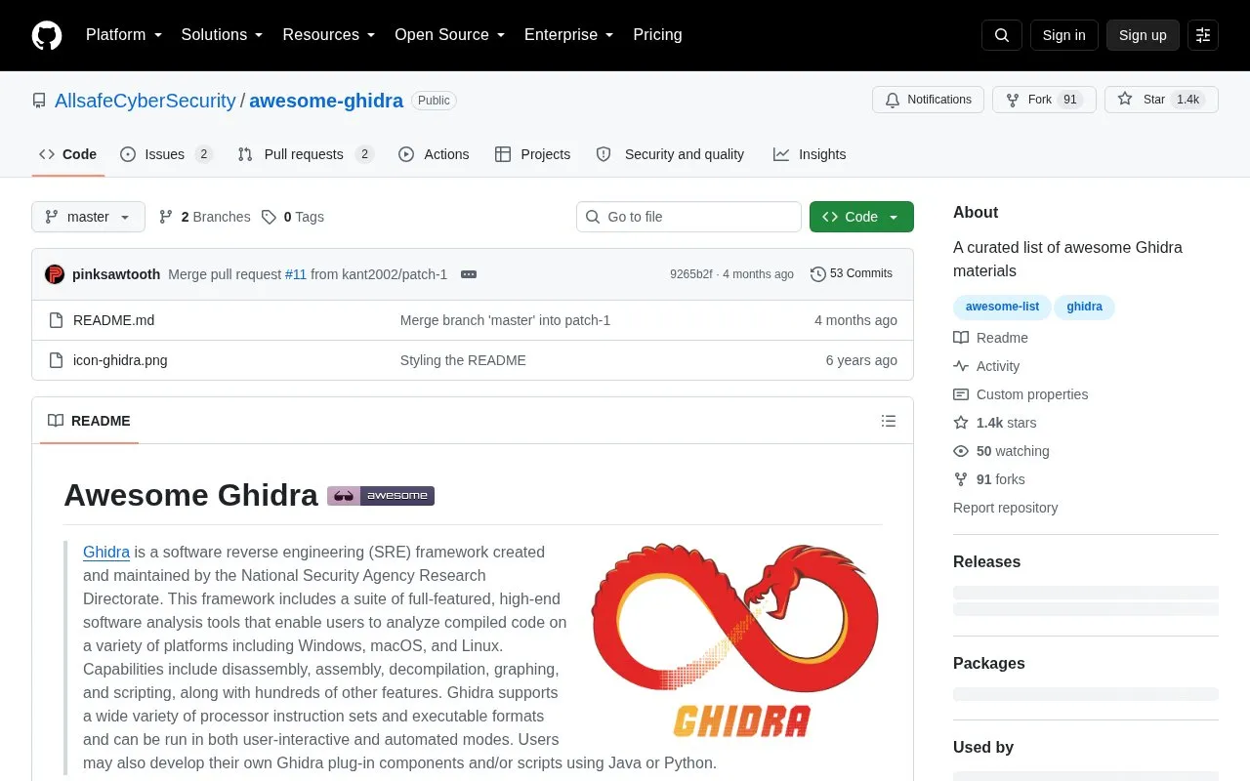Viewport: 1250px width, 781px height.
Task: Click the outline icon in README header
Action: tap(889, 421)
